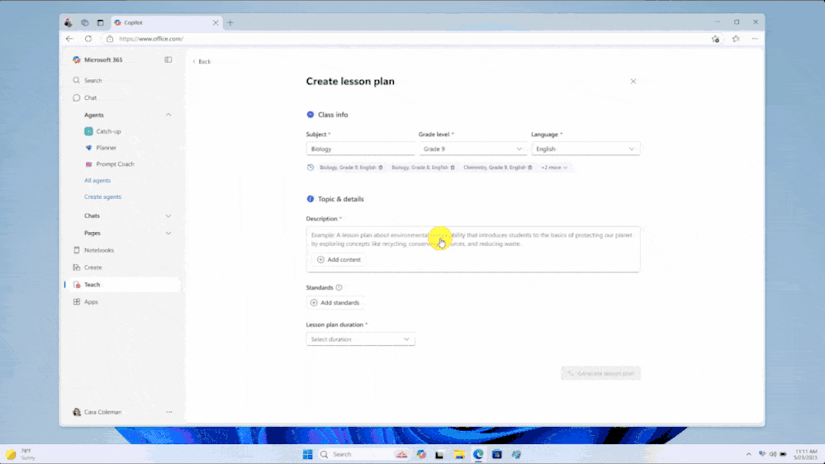This screenshot has height=464, width=825.
Task: Open Microsoft Store from the taskbar
Action: 496,455
